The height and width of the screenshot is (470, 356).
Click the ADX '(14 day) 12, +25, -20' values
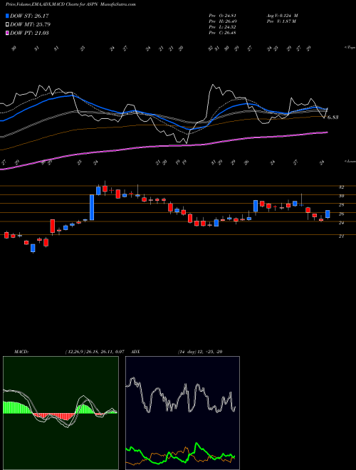[x=200, y=352]
